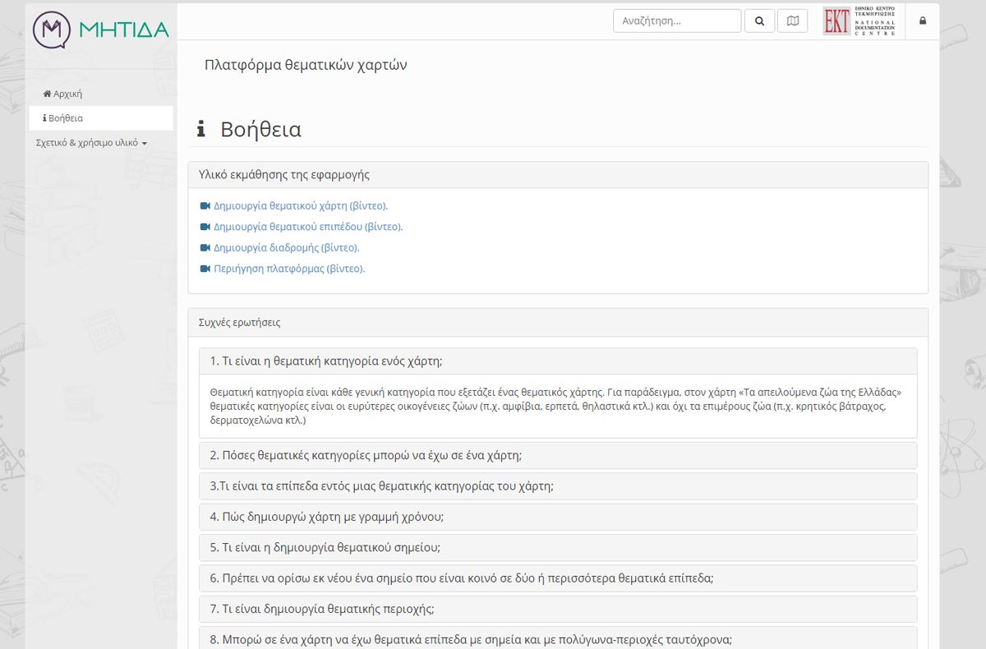Viewport: 986px width, 649px height.
Task: Open Περιήγηση πλατφόρμας video link
Action: [x=289, y=269]
